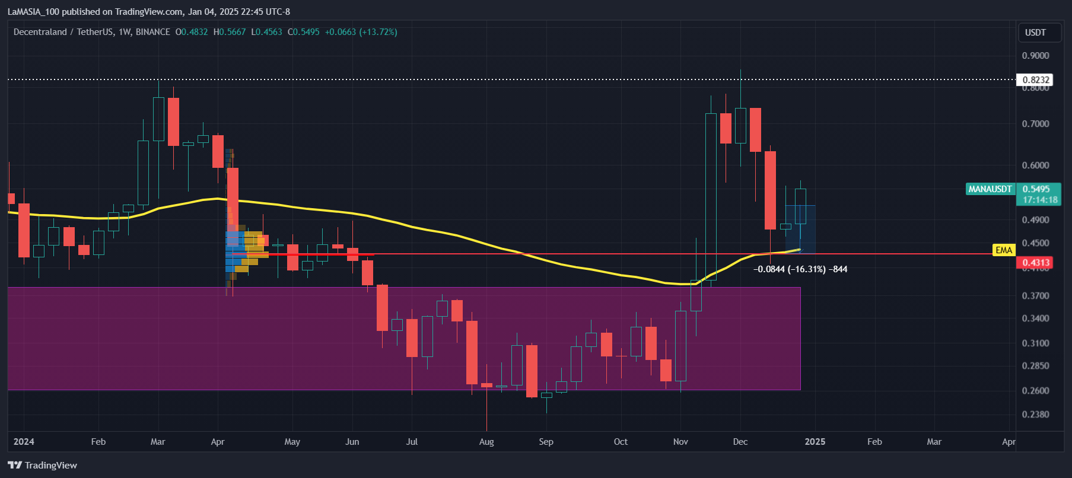Click the Dec time axis label

[740, 442]
